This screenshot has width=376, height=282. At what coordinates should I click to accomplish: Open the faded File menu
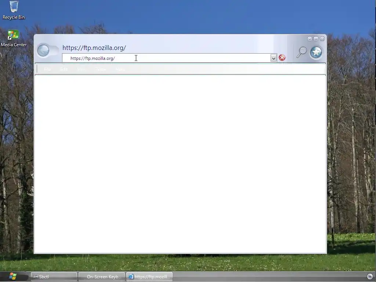47,69
